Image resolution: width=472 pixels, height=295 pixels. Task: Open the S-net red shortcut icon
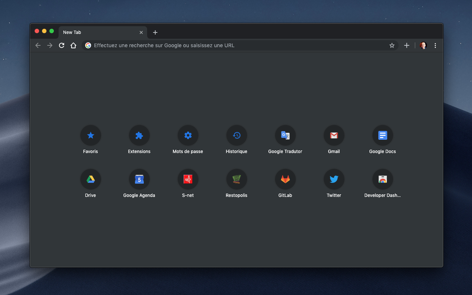tap(188, 179)
